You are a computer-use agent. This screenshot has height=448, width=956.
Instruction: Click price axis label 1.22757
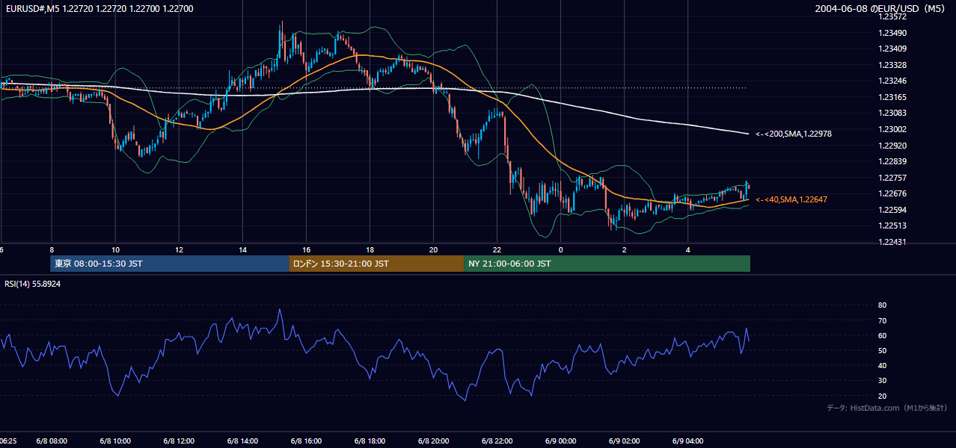point(892,178)
